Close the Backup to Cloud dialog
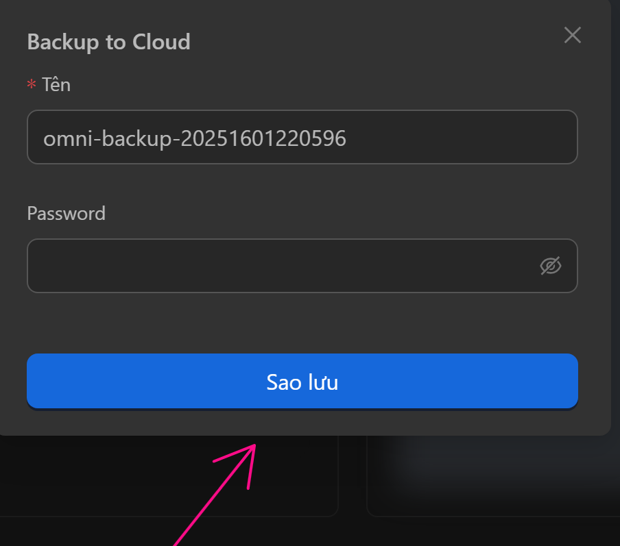The height and width of the screenshot is (546, 620). pos(572,35)
